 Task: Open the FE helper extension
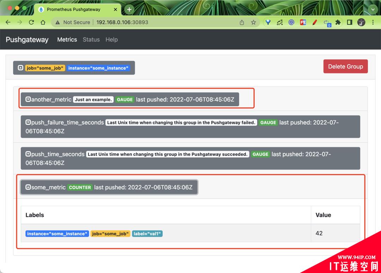tap(303, 22)
